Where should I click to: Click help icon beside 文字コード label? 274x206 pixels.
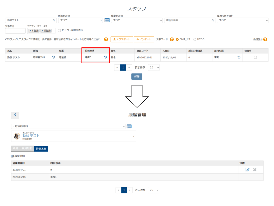[x=172, y=39]
